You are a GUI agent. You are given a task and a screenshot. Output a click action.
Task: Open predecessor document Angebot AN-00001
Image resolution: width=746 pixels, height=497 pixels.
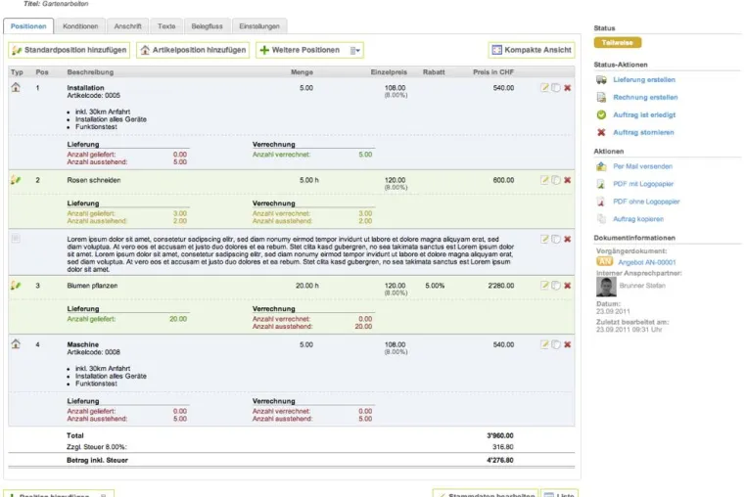pyautogui.click(x=646, y=262)
